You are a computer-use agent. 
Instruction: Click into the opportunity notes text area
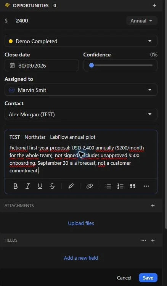[81, 154]
